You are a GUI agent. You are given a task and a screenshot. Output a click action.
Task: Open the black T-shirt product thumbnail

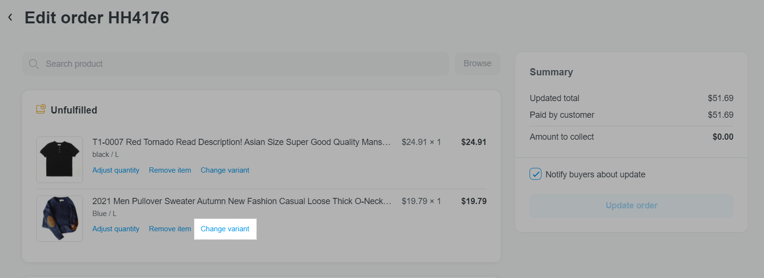click(x=60, y=159)
